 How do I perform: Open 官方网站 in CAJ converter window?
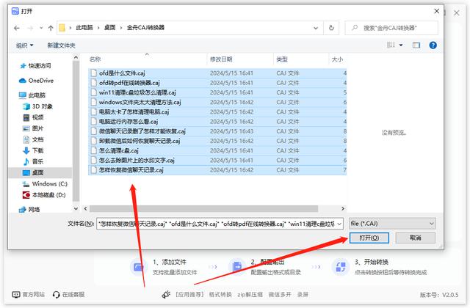29,295
